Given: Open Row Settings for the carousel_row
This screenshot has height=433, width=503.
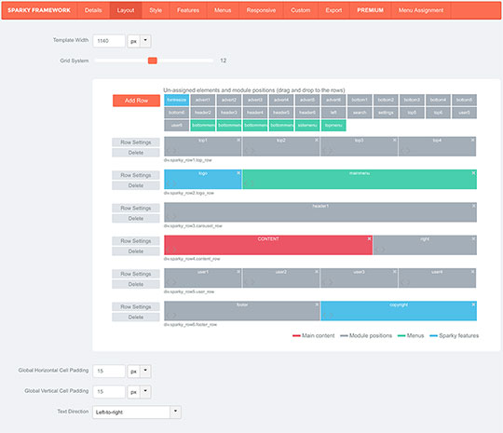Looking at the screenshot, I should coord(136,209).
